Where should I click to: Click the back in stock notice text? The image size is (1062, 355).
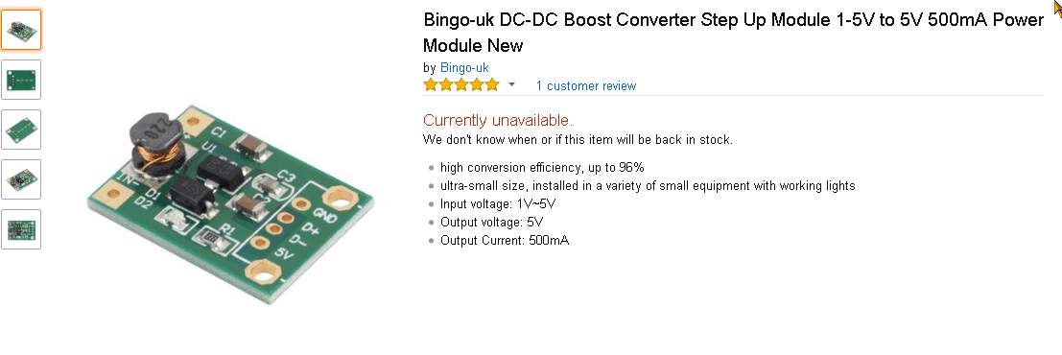click(578, 140)
